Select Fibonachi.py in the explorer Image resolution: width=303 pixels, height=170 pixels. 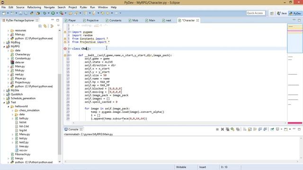pos(23,154)
